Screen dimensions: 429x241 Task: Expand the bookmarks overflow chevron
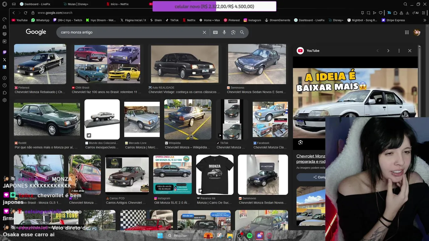click(425, 20)
